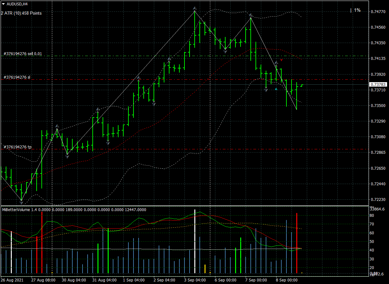Click the 8 Sep 00:00 time label
Viewport: 389px width, 284px height.
[x=287, y=280]
